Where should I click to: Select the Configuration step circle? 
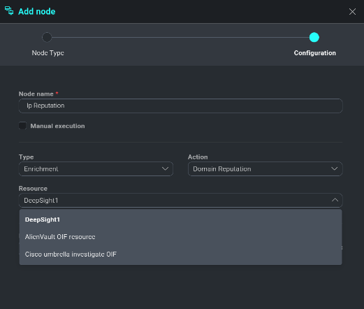click(314, 37)
